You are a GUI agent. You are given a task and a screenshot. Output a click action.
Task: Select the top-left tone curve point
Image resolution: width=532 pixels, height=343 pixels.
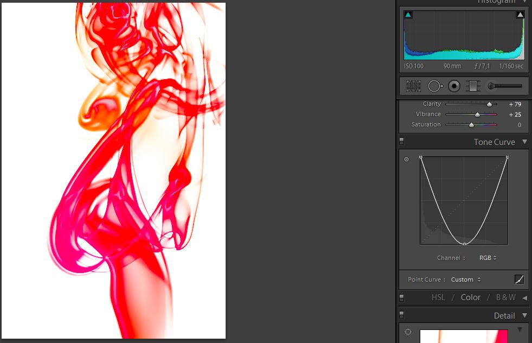421,157
